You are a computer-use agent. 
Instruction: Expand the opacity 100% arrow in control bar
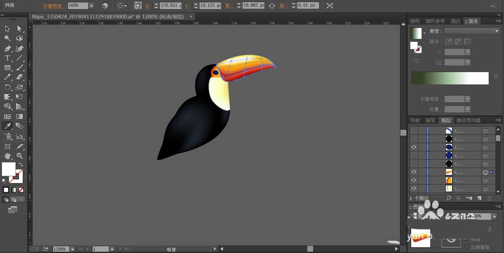pyautogui.click(x=91, y=6)
